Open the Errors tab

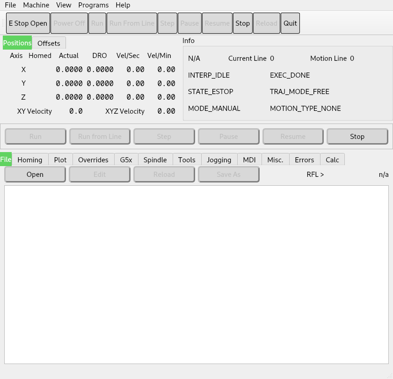pos(305,160)
